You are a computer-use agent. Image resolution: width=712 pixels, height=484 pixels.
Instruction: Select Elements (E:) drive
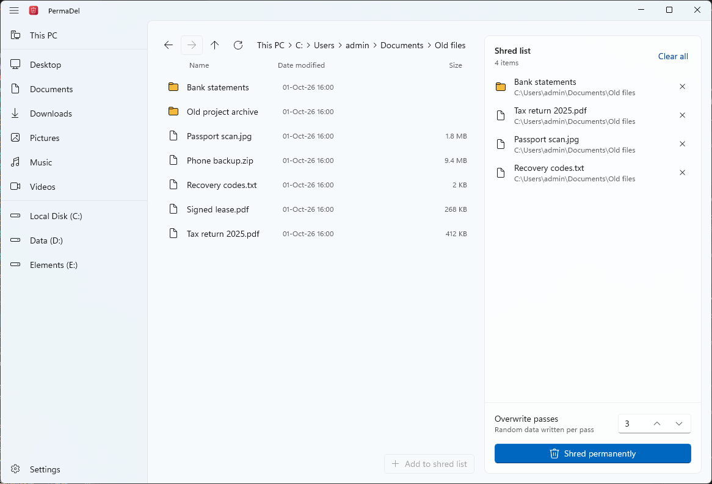[x=74, y=265]
